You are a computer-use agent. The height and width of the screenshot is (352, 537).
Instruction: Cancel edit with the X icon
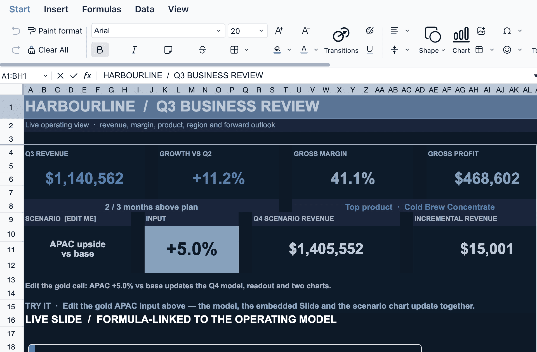(60, 76)
